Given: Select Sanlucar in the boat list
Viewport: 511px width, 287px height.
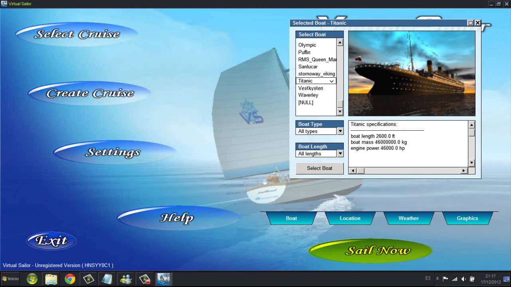Looking at the screenshot, I should tap(308, 67).
